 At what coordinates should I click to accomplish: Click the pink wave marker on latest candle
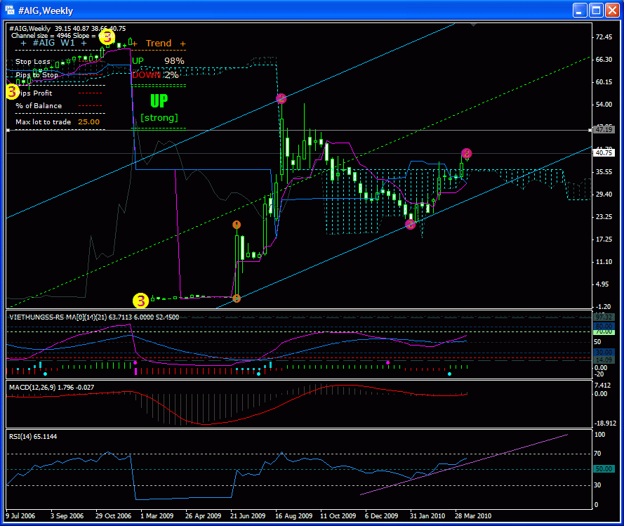click(467, 153)
